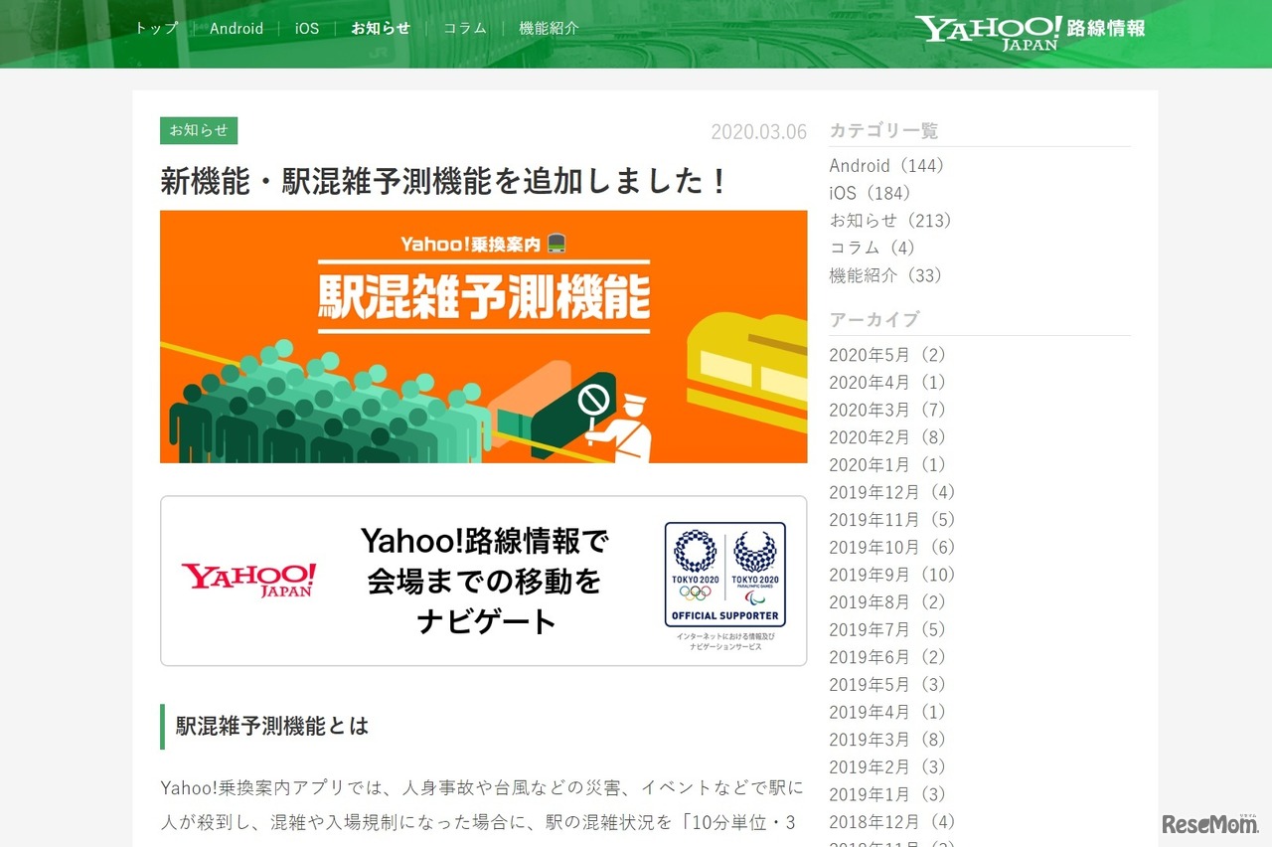
Task: Go to the Android navigation tab
Action: pyautogui.click(x=237, y=28)
